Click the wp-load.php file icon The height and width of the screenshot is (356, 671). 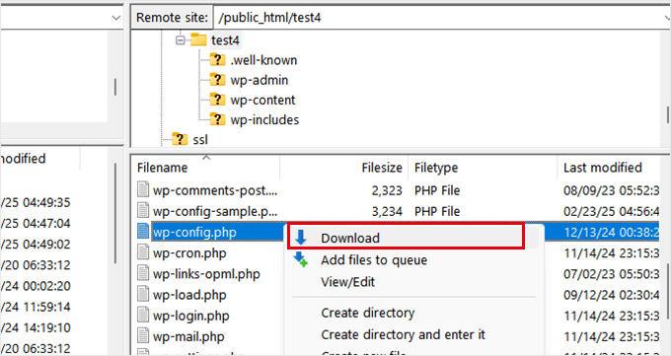143,294
